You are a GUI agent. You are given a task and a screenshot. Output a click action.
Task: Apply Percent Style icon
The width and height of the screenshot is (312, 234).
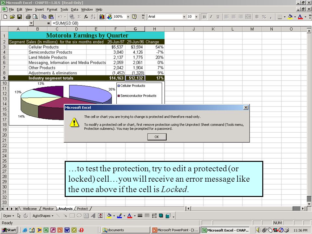pos(264,17)
